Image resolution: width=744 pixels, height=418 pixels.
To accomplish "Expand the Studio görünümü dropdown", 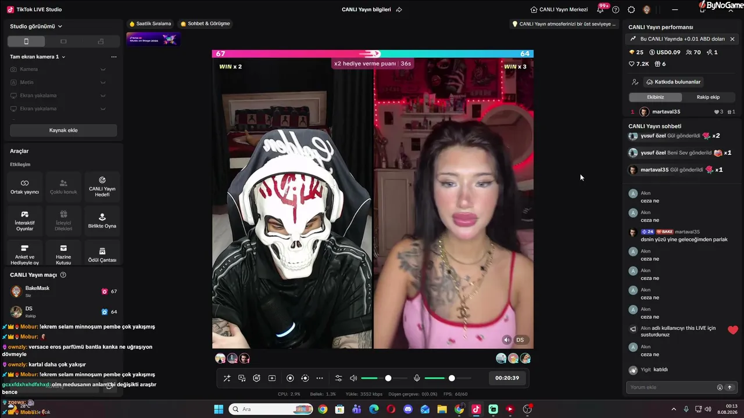I will pyautogui.click(x=36, y=26).
